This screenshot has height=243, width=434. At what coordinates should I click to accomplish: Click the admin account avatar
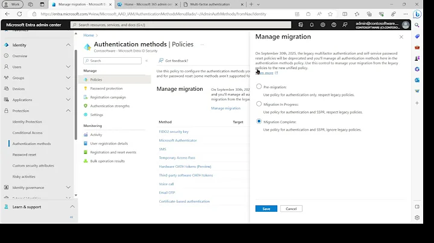[x=406, y=25]
